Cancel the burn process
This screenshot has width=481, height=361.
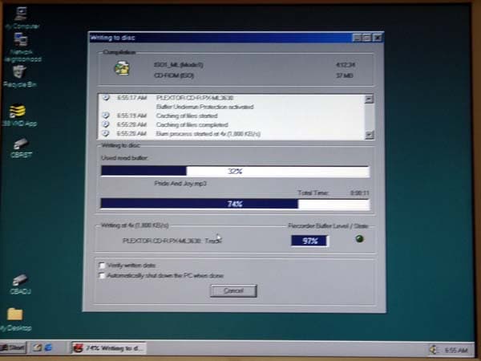pos(233,290)
